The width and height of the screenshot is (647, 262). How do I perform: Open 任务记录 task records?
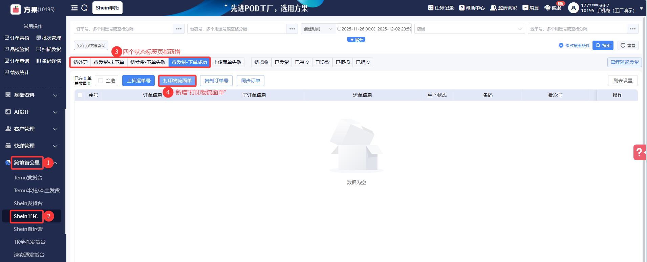pyautogui.click(x=441, y=8)
